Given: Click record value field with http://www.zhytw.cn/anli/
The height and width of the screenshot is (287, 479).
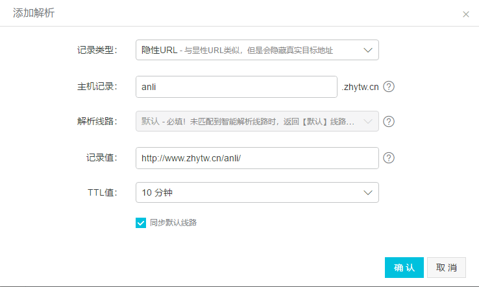Looking at the screenshot, I should coord(256,157).
